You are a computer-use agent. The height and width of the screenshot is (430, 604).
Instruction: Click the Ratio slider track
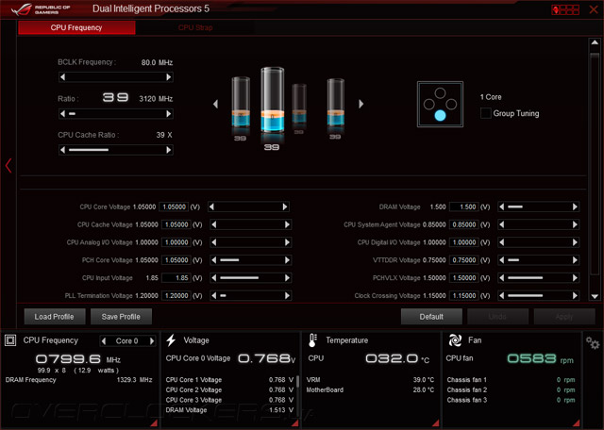(x=115, y=114)
